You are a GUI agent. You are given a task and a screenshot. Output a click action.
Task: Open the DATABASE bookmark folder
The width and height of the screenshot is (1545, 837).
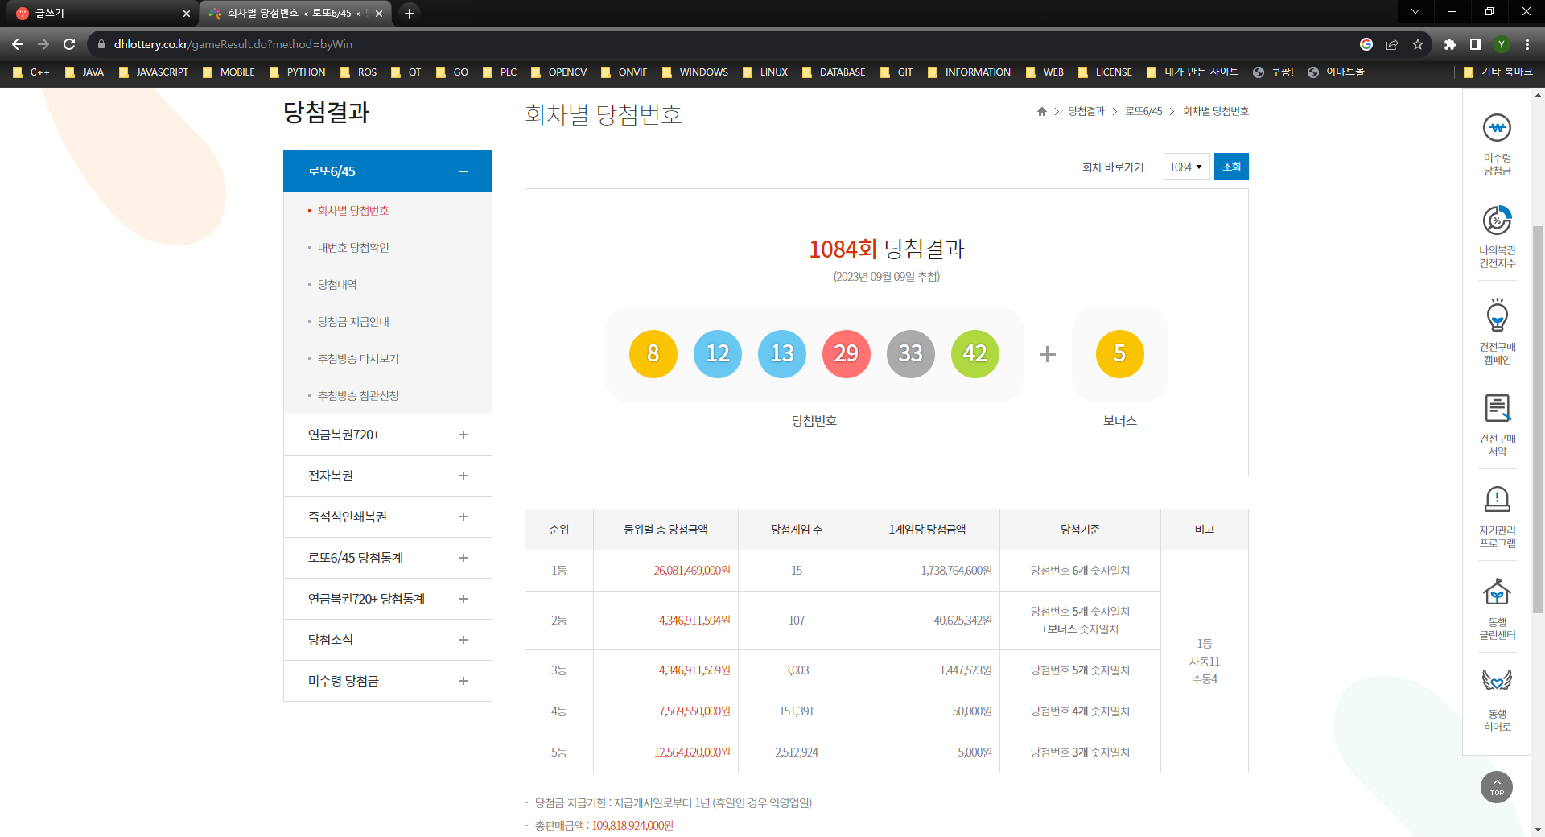point(834,72)
